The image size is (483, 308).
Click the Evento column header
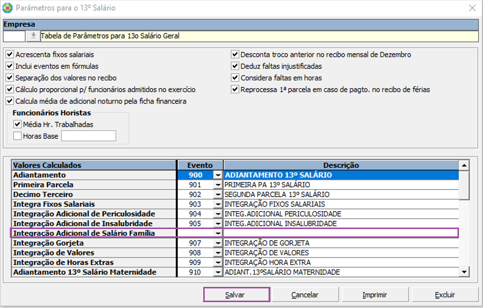point(200,165)
